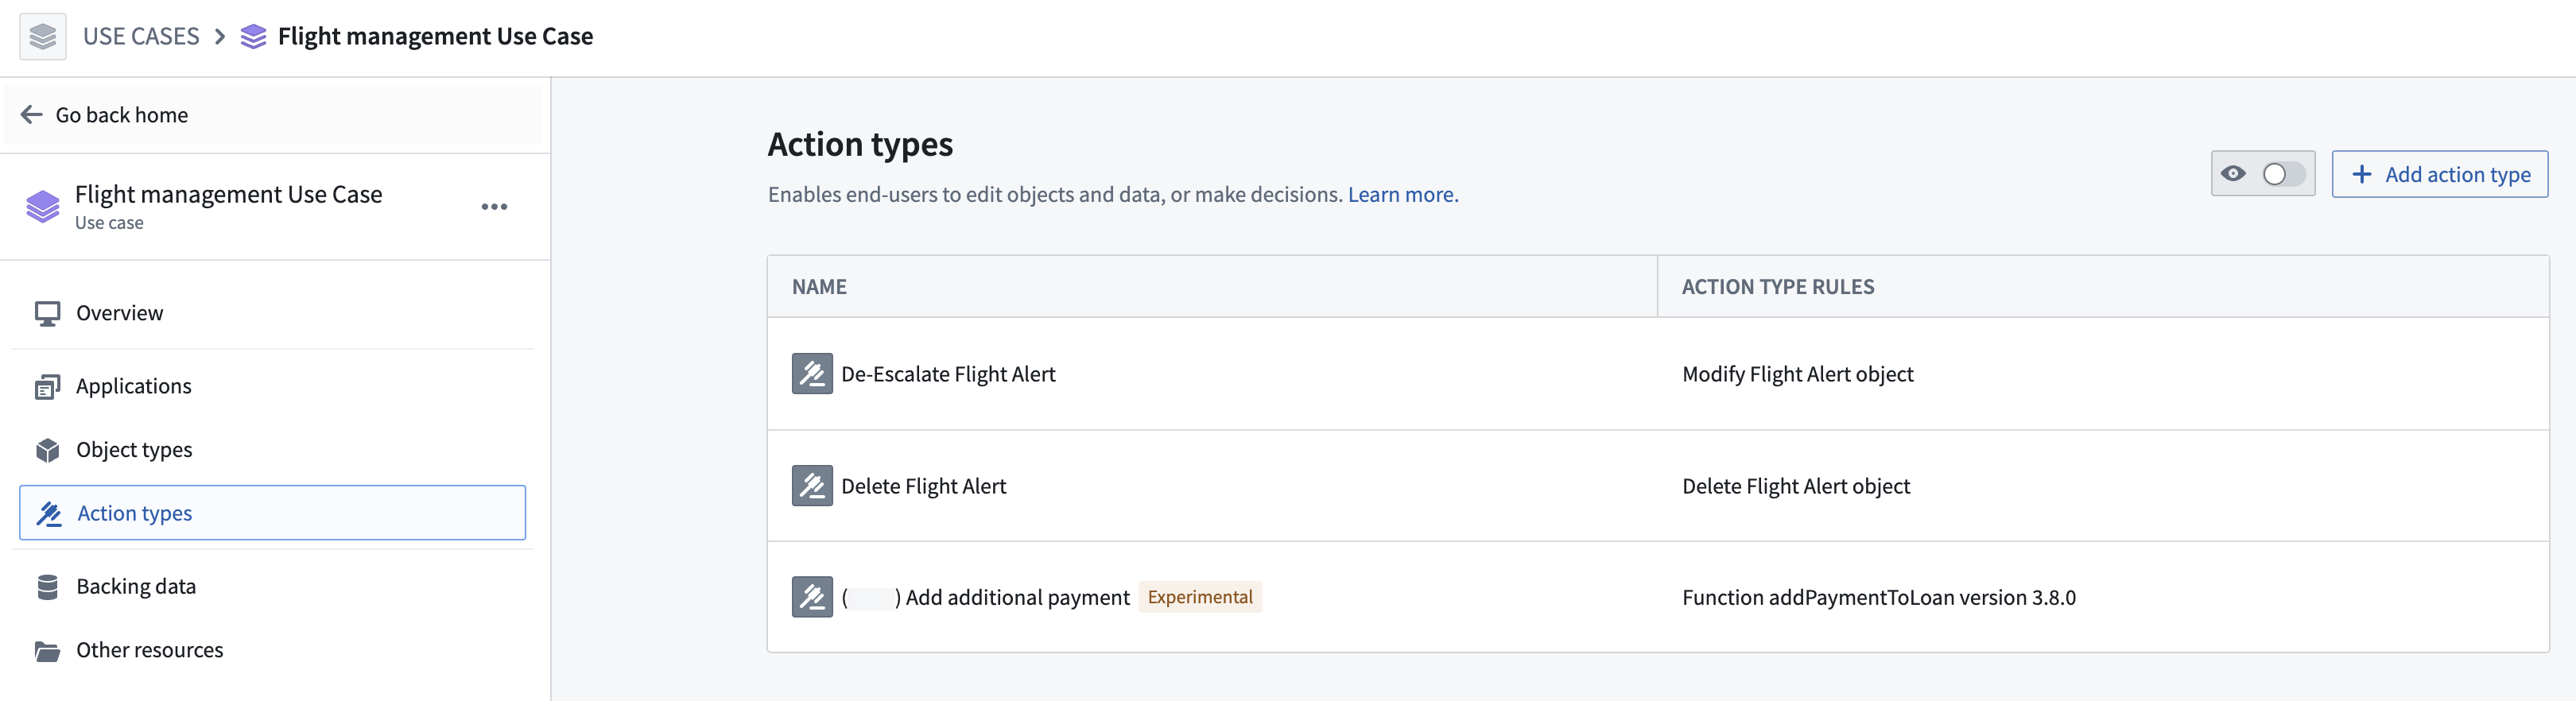Open the three-dot menu for use case
Viewport: 2576px width, 701px height.
click(x=494, y=207)
